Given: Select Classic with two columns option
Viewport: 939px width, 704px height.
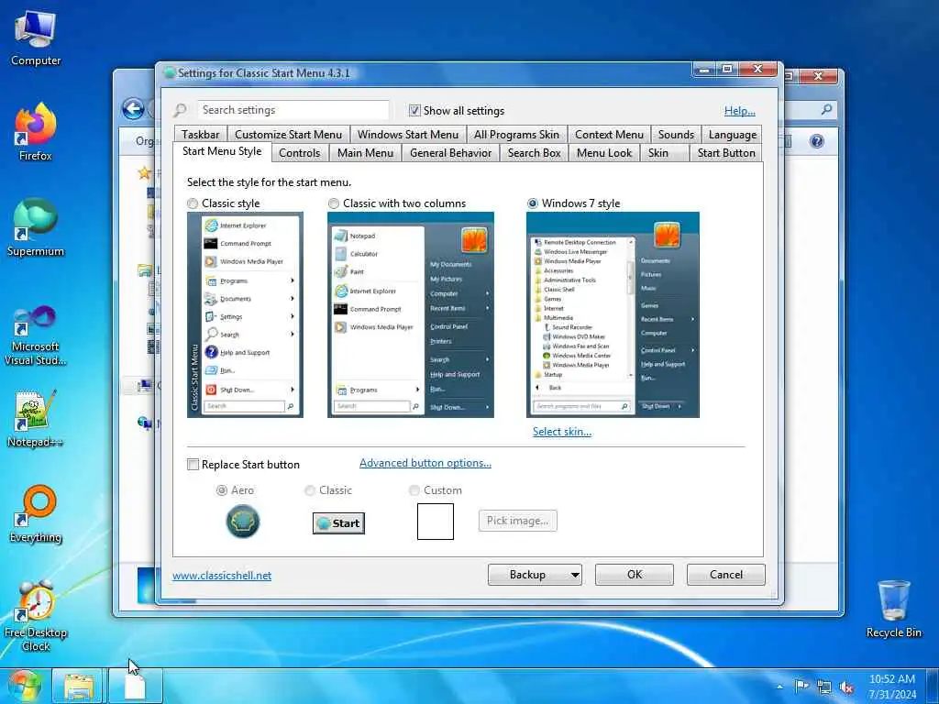Looking at the screenshot, I should pyautogui.click(x=334, y=203).
